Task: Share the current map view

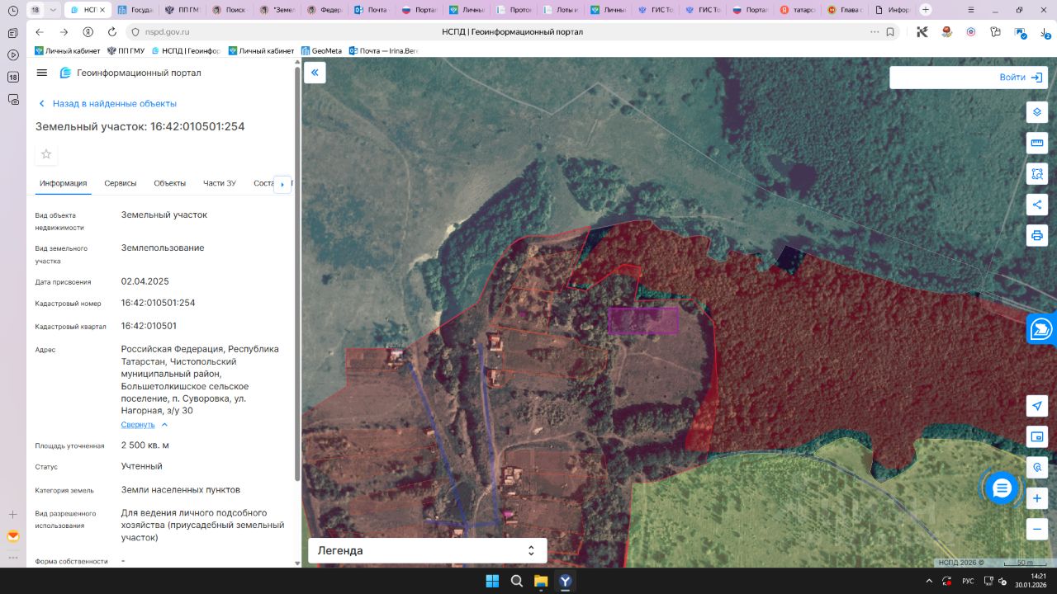Action: 1037,205
